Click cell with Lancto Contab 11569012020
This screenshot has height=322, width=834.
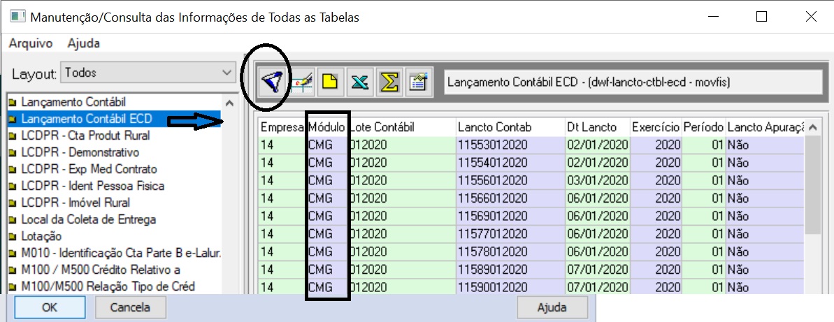[x=510, y=217]
